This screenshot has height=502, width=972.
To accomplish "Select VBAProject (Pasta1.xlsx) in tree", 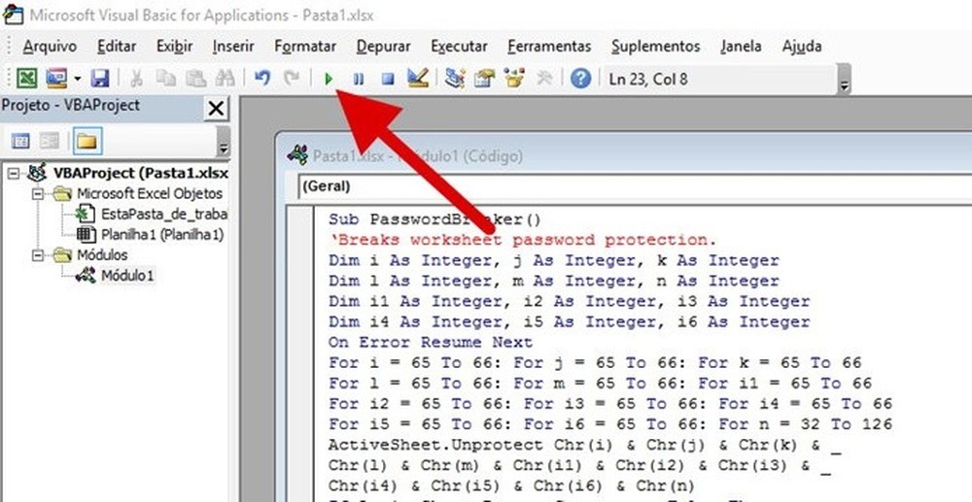I will tap(141, 173).
